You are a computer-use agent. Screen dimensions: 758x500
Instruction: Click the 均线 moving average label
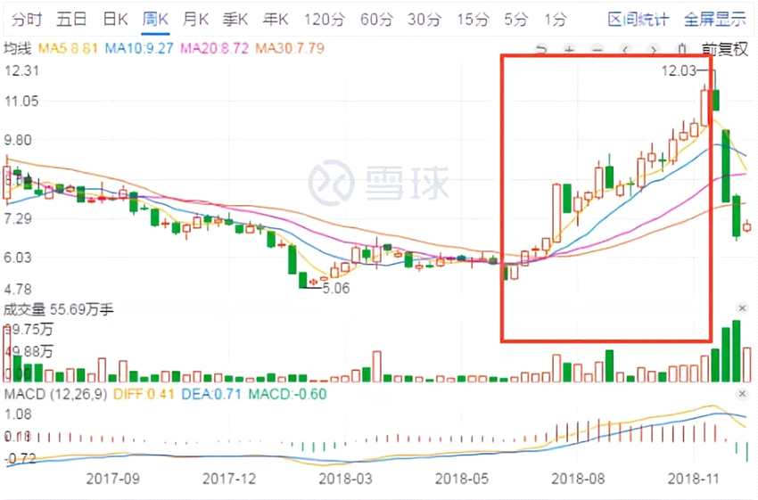(18, 48)
